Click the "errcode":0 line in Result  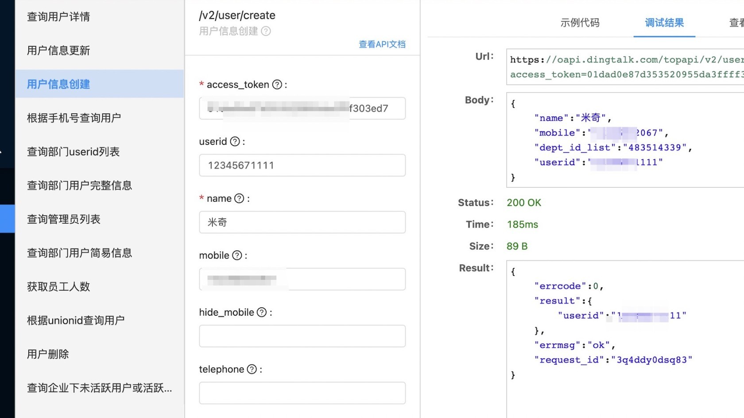(569, 286)
